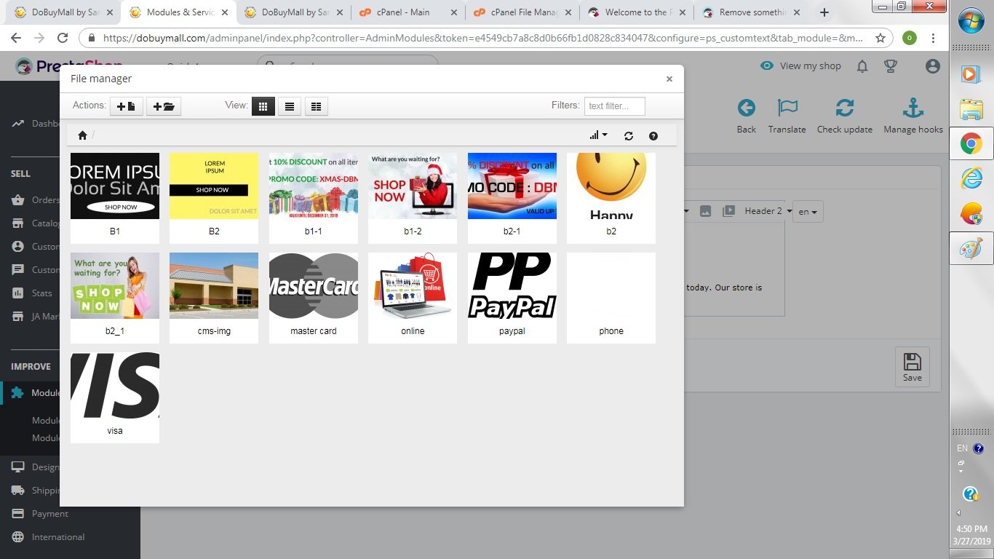Click the text filter field
The image size is (994, 559).
(x=615, y=106)
